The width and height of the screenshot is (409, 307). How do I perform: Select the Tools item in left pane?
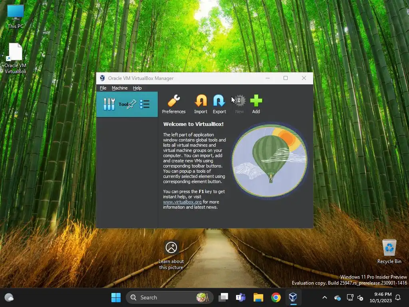click(127, 104)
